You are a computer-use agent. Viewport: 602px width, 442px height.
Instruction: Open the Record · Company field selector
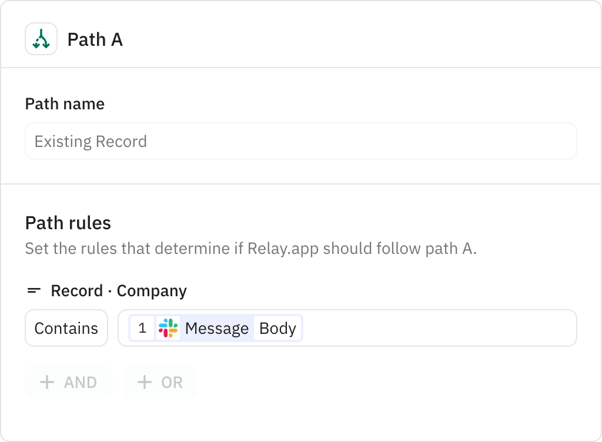pyautogui.click(x=119, y=290)
